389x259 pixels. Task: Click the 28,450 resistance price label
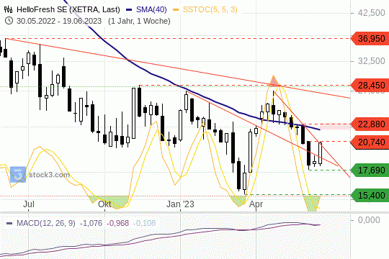pos(370,86)
